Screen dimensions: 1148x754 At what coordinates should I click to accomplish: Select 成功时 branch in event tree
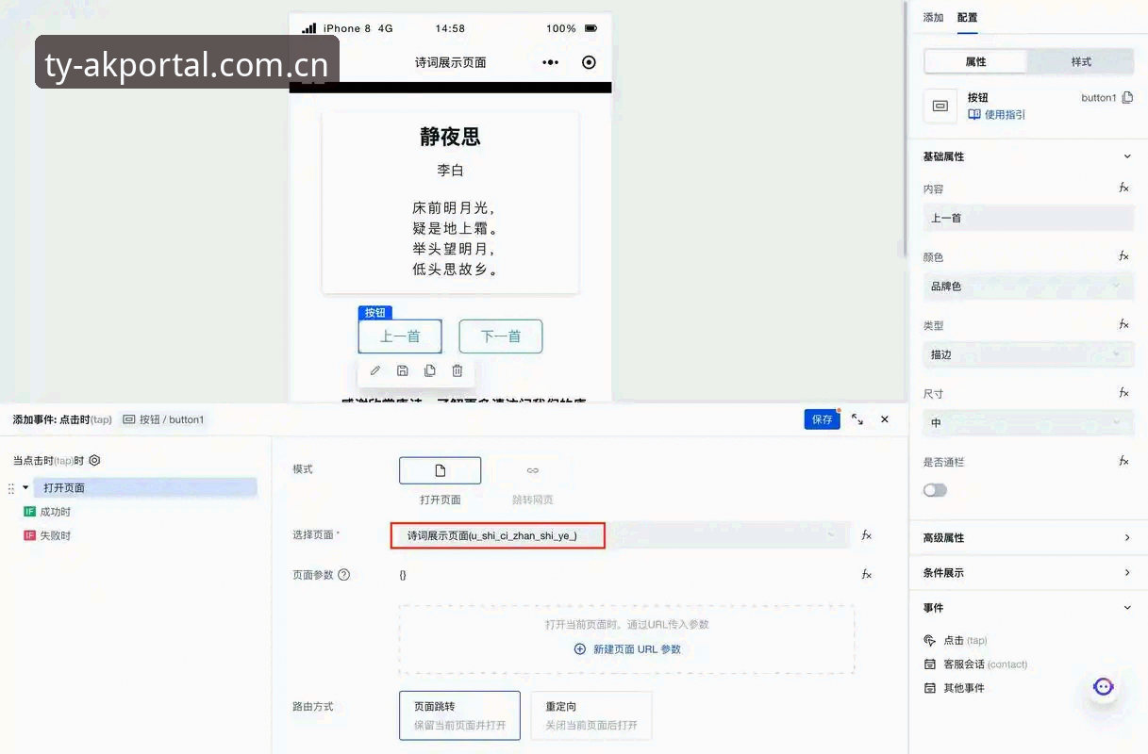coord(47,512)
